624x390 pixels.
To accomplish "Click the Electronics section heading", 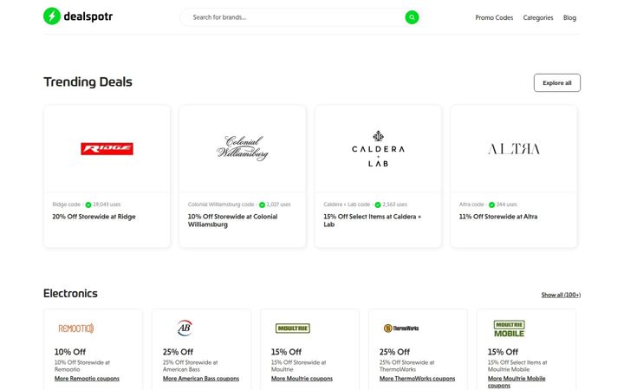I will coord(70,294).
